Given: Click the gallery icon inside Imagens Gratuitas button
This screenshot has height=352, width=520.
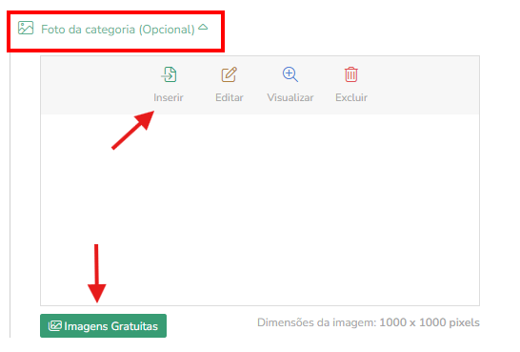Looking at the screenshot, I should point(55,325).
